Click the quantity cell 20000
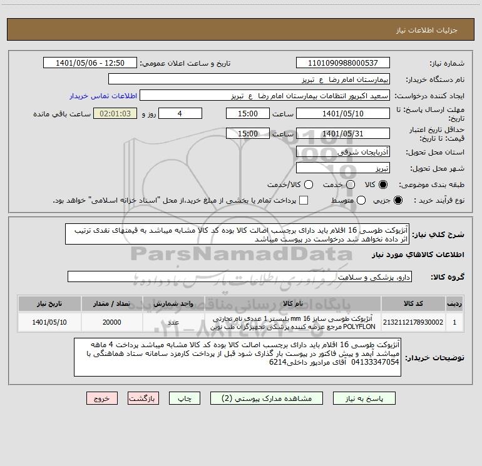Screen dimensions: 482x466 coord(112,322)
